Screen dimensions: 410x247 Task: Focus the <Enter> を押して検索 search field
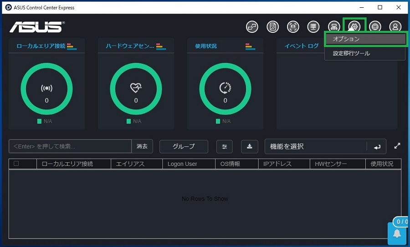pos(70,146)
